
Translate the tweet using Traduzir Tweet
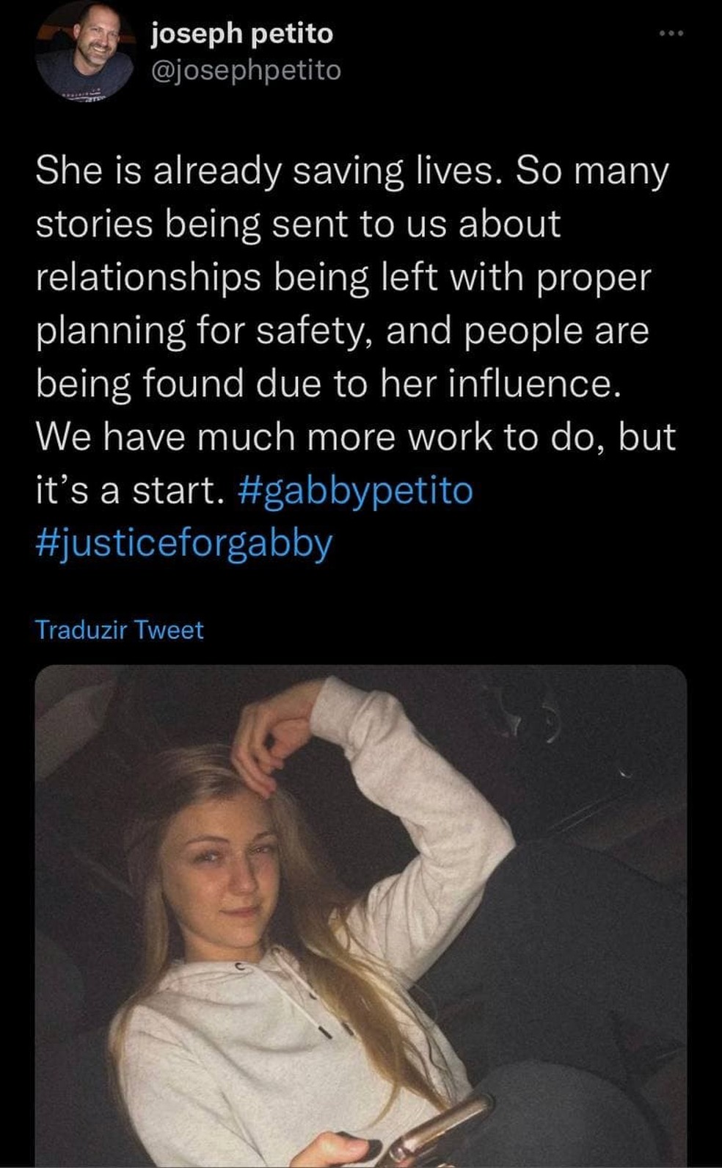(x=120, y=630)
